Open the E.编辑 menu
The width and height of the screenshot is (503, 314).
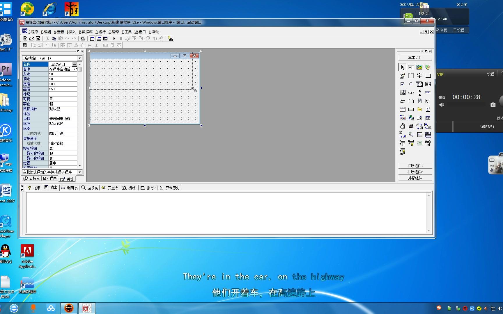46,32
